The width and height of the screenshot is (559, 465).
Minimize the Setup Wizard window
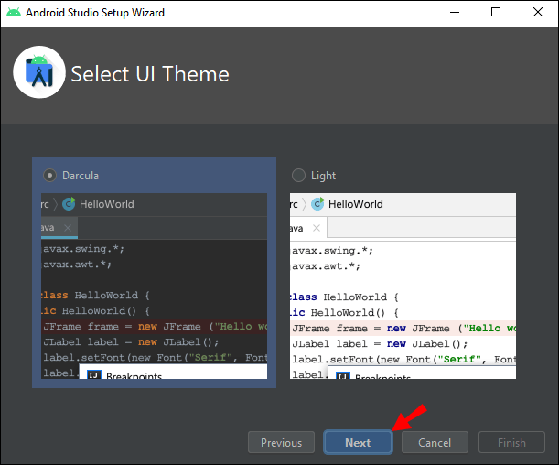[x=455, y=13]
